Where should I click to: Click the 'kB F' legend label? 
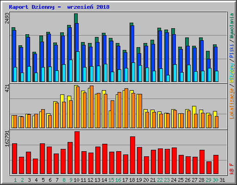(232, 169)
